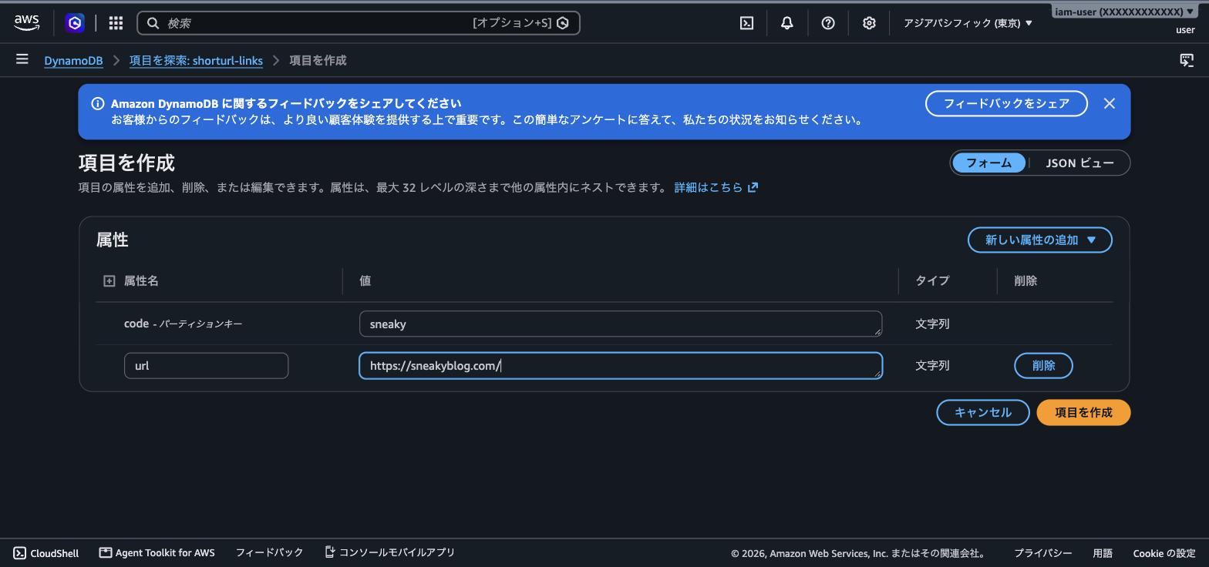Viewport: 1209px width, 567px height.
Task: Focus the top search field
Action: (x=359, y=23)
